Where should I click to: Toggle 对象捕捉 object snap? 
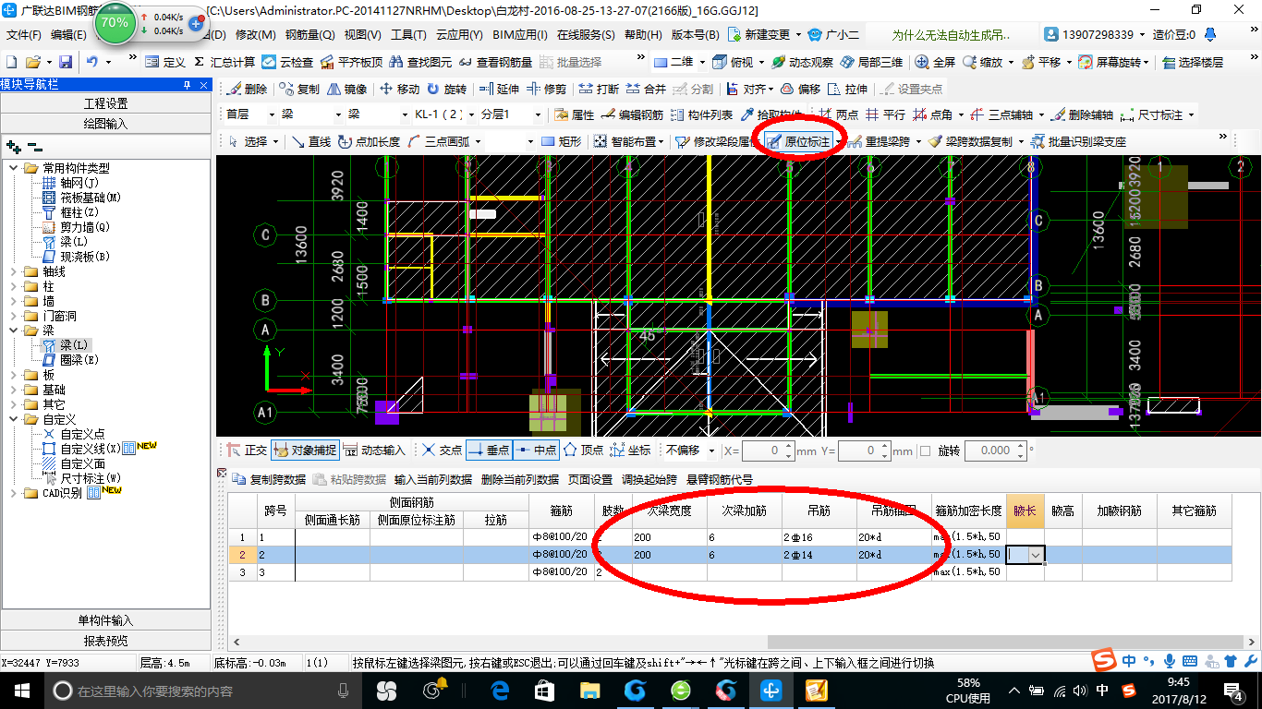[x=304, y=451]
